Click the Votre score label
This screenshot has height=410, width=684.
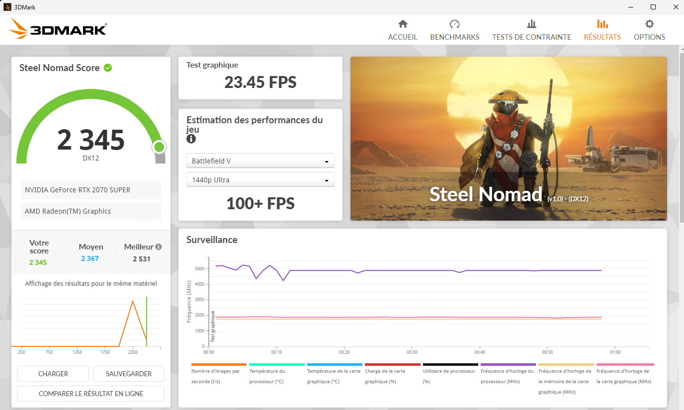[39, 247]
